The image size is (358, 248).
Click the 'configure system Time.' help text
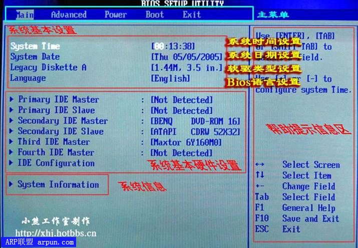303,90
